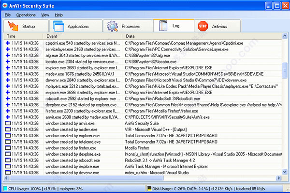Viewport: 290px width, 193px height.
Task: Click the horizontal scrollbar left arrow
Action: 6,178
